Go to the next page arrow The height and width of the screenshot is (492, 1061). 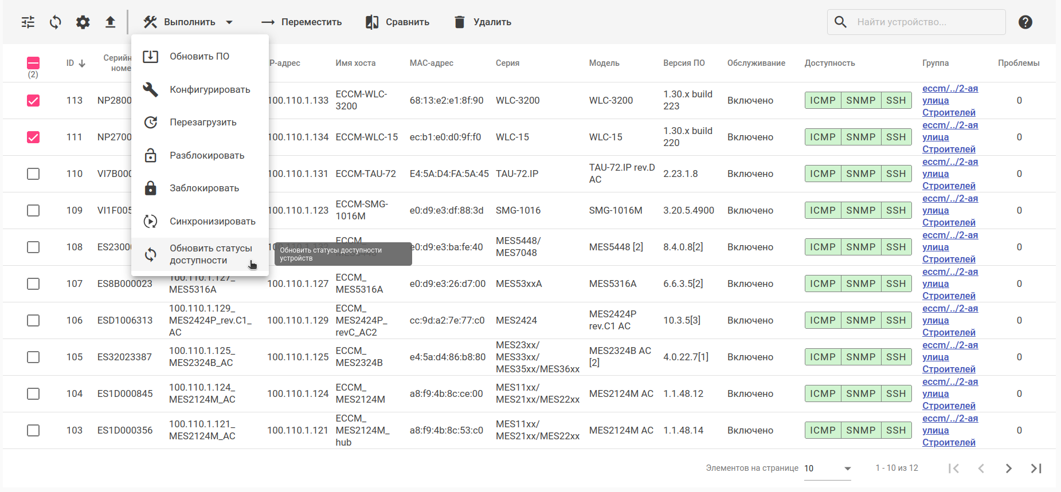click(1008, 469)
